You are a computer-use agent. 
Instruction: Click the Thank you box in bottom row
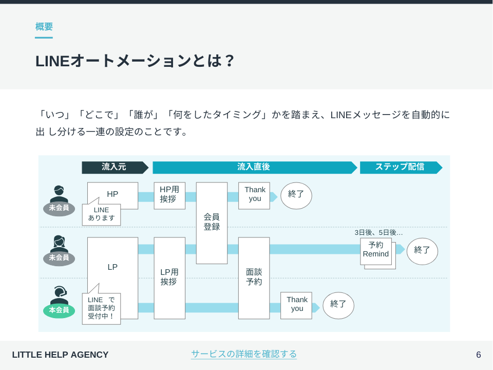click(x=296, y=305)
